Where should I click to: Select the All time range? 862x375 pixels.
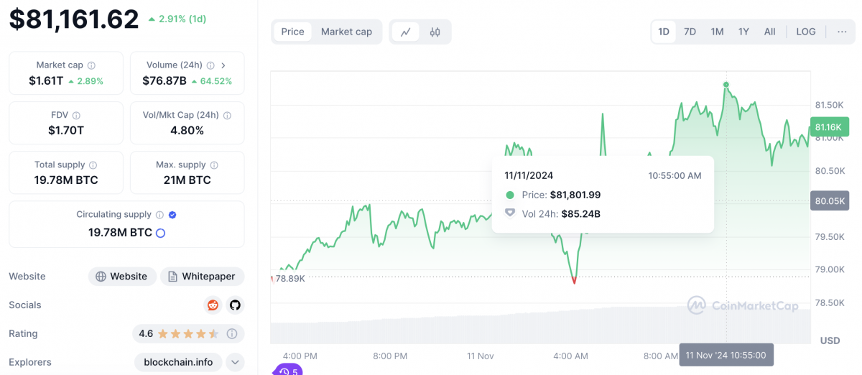(x=769, y=32)
